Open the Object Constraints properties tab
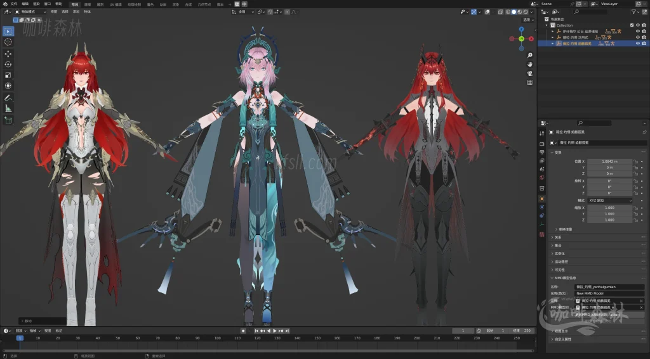This screenshot has width=650, height=359. tap(542, 215)
